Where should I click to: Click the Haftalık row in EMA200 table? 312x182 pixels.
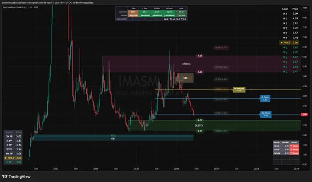[x=286, y=153]
